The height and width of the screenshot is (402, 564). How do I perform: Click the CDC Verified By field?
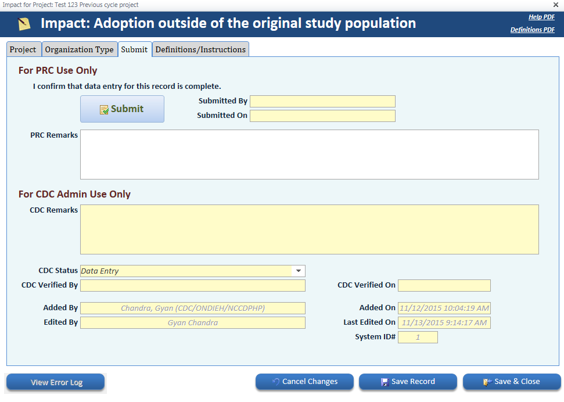[192, 285]
